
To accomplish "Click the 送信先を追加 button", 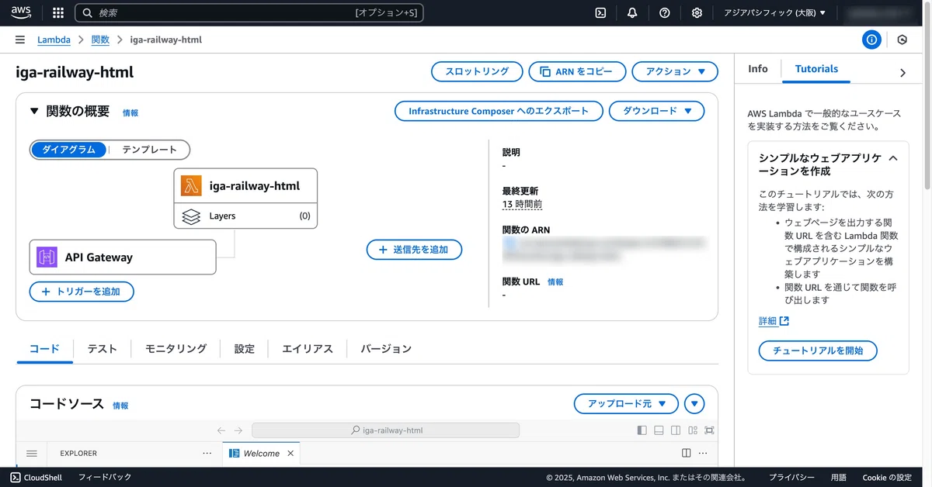I will [415, 250].
